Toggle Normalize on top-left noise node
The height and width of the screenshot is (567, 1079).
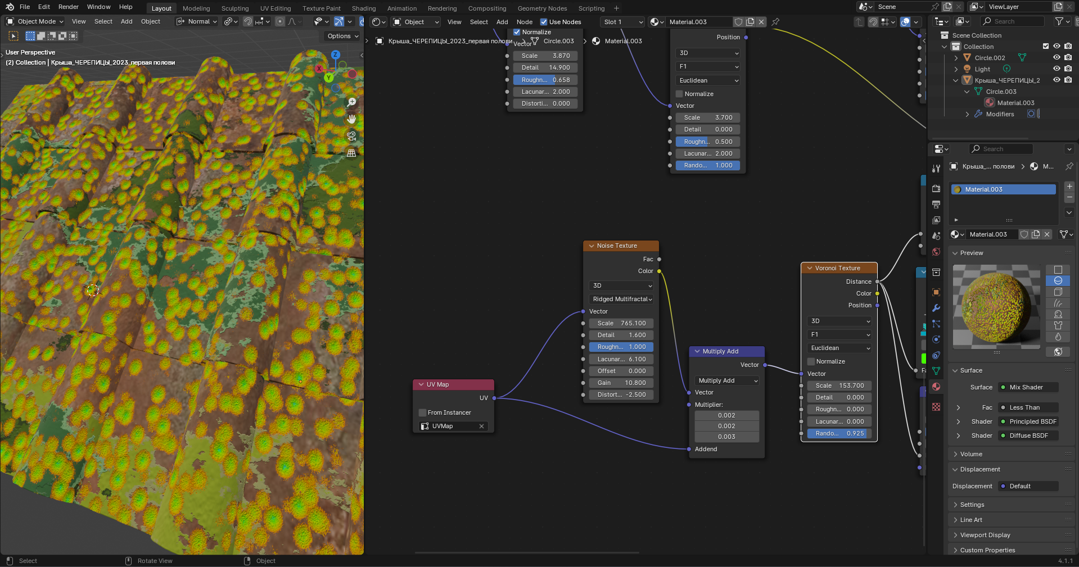[x=517, y=32]
